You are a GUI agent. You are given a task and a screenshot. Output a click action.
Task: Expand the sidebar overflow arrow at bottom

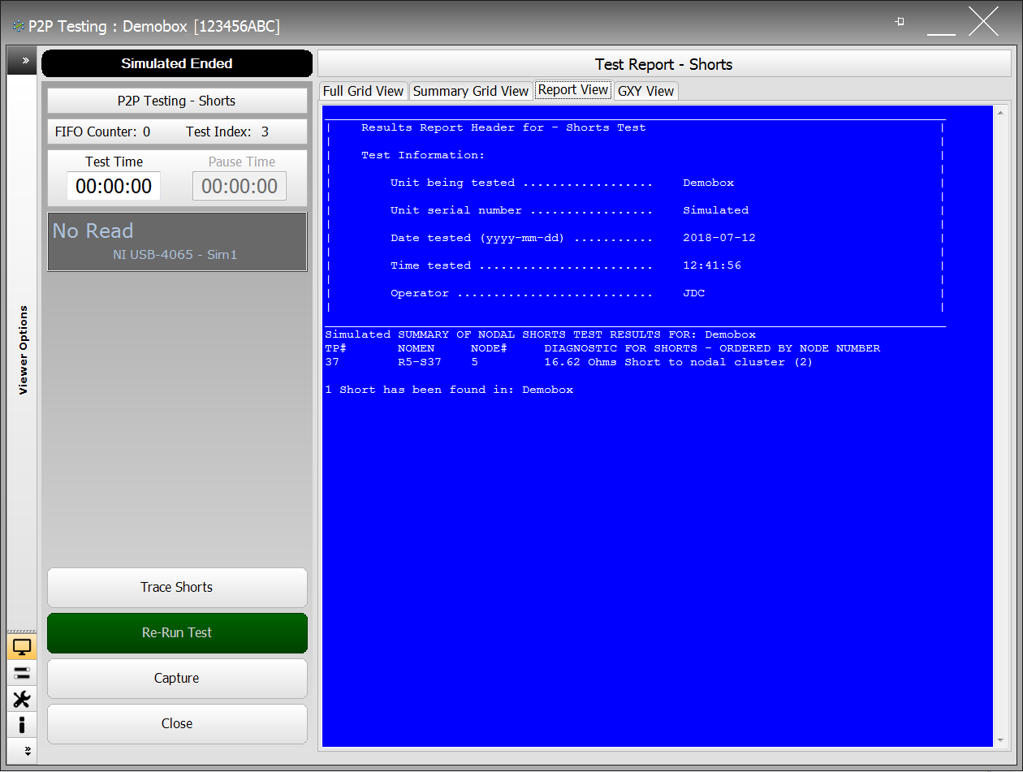pos(24,750)
